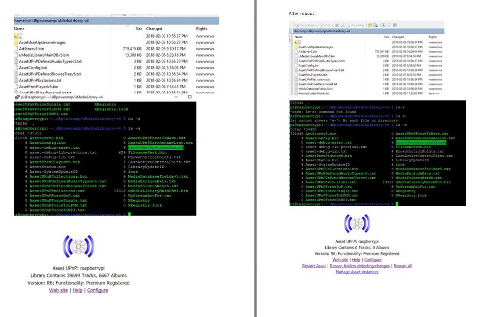Click the Rescan all link

403,266
